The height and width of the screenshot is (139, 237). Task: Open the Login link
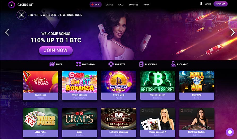[208, 4]
